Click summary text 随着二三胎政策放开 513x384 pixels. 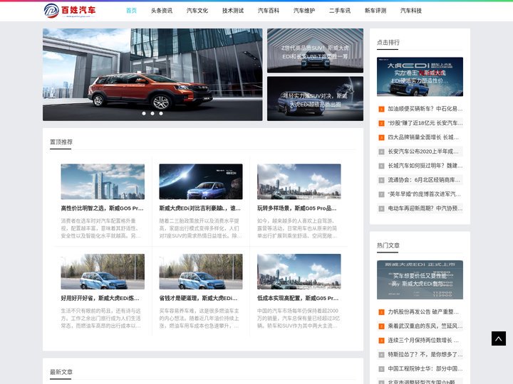(200, 228)
